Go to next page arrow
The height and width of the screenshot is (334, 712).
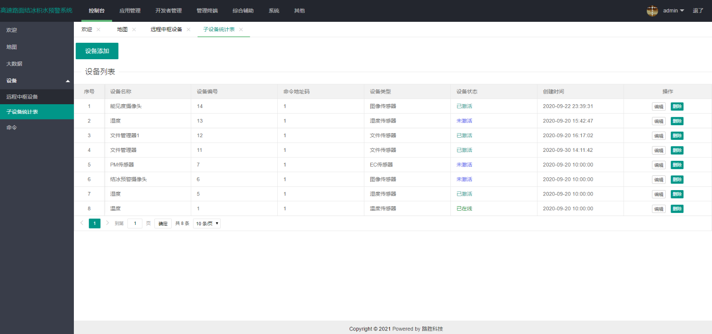(x=107, y=223)
